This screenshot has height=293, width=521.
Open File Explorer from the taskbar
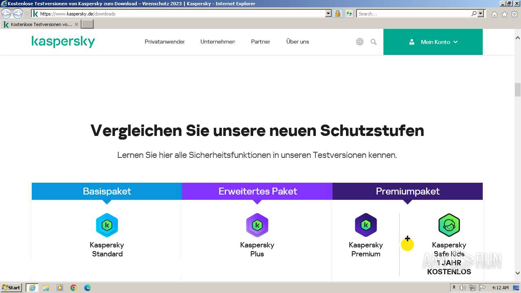pyautogui.click(x=46, y=288)
